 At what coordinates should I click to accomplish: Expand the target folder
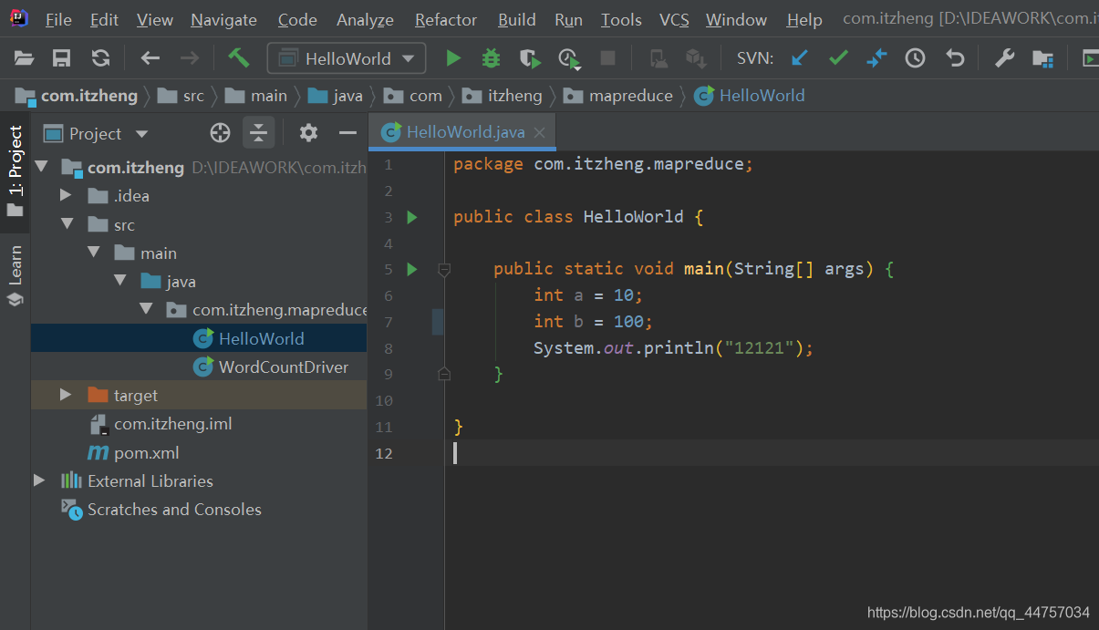[x=66, y=395]
